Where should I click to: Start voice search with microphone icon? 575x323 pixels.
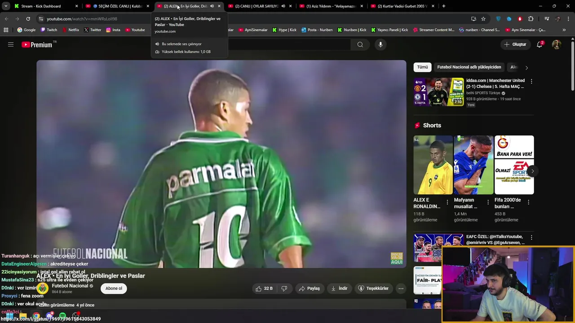[x=380, y=44]
